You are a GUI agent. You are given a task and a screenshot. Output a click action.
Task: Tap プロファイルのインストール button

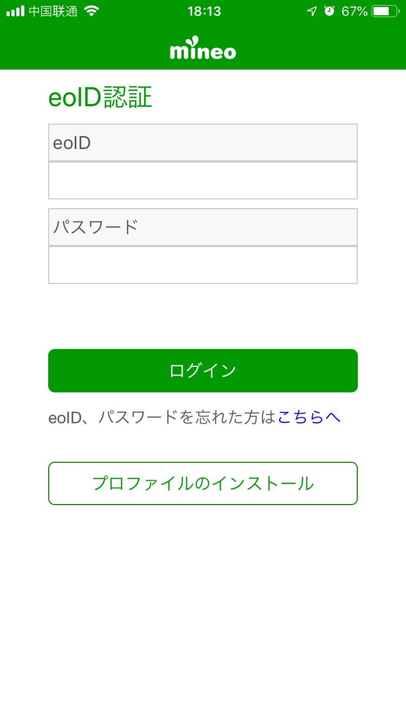click(x=202, y=483)
